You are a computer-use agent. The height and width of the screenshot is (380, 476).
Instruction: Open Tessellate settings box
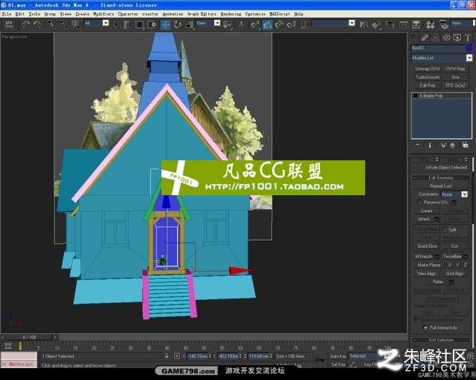click(466, 256)
